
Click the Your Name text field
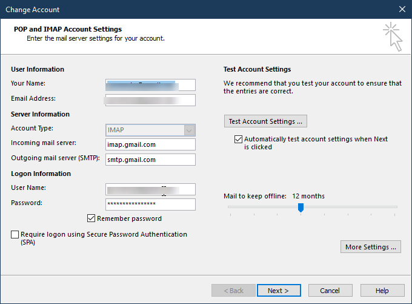150,84
